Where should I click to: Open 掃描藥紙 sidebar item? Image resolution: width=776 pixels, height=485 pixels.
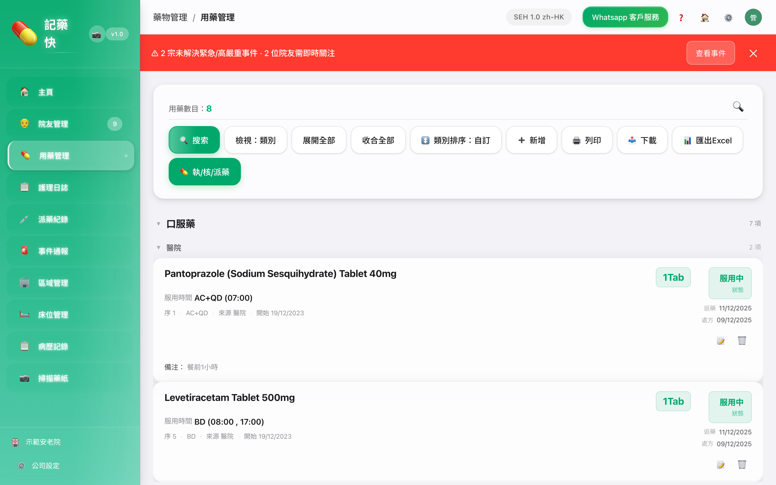pos(70,378)
